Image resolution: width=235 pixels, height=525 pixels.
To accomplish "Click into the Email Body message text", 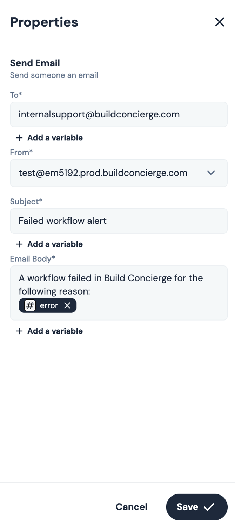I will tap(110, 284).
